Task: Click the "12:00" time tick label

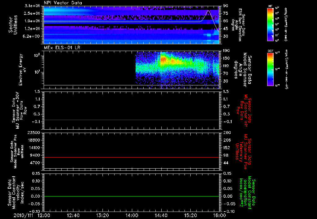Action: 44,215
